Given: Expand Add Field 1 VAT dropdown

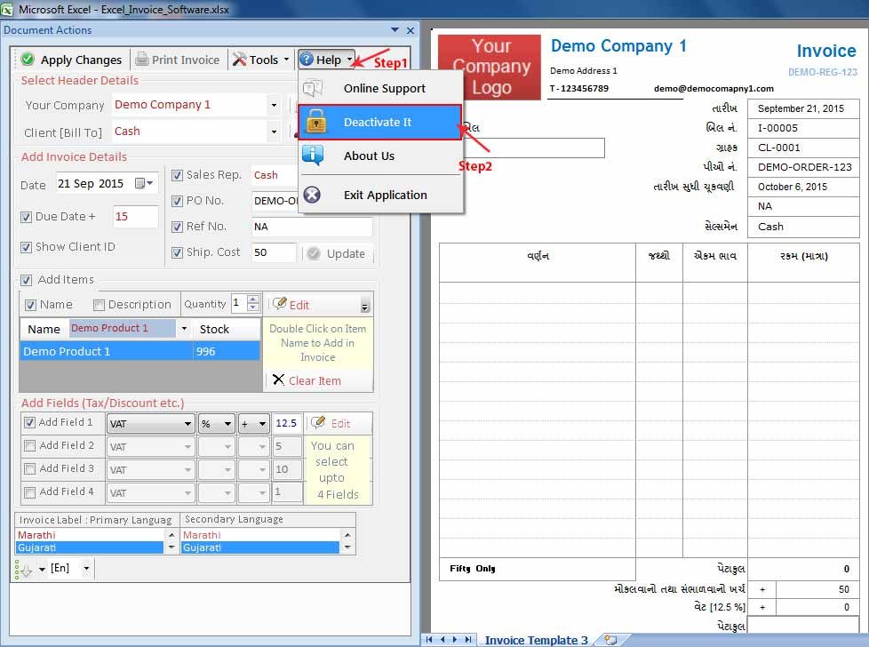Looking at the screenshot, I should coord(187,424).
